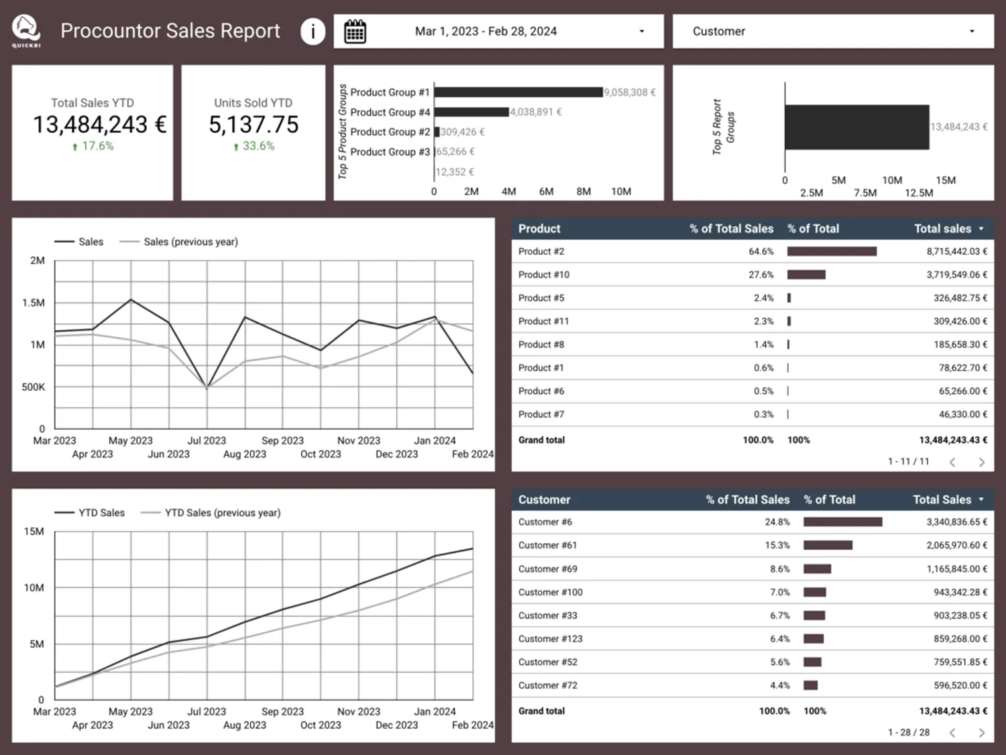Viewport: 1006px width, 755px height.
Task: Select the Product #5 row
Action: click(x=752, y=298)
